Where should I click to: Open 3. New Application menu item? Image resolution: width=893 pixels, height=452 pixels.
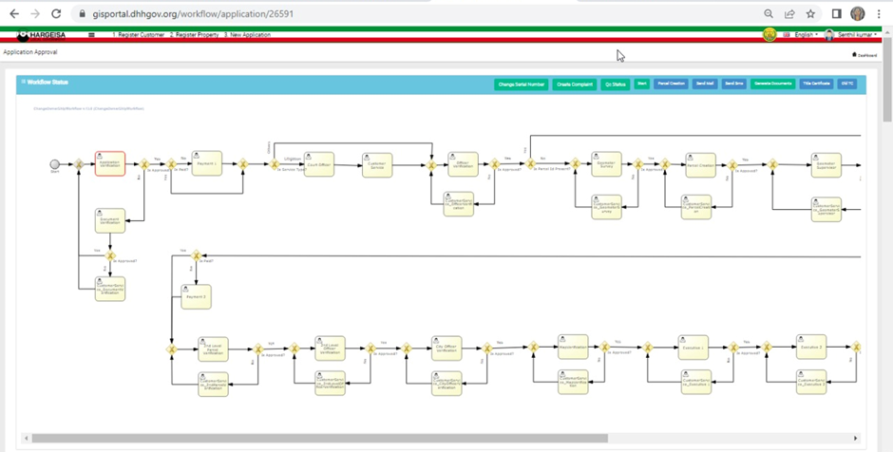(x=247, y=35)
